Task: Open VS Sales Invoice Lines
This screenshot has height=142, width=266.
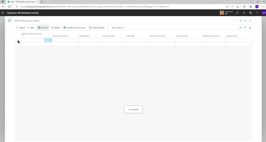Action: pos(74,28)
